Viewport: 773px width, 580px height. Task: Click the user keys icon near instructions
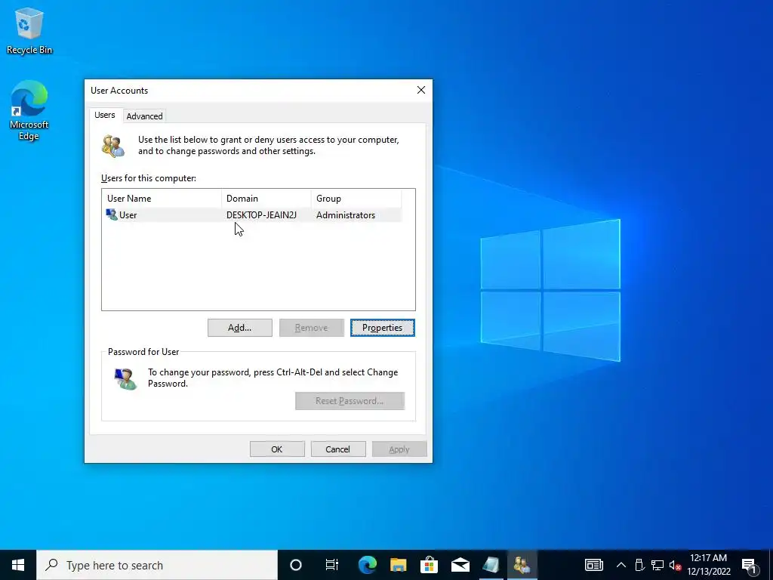click(x=113, y=146)
